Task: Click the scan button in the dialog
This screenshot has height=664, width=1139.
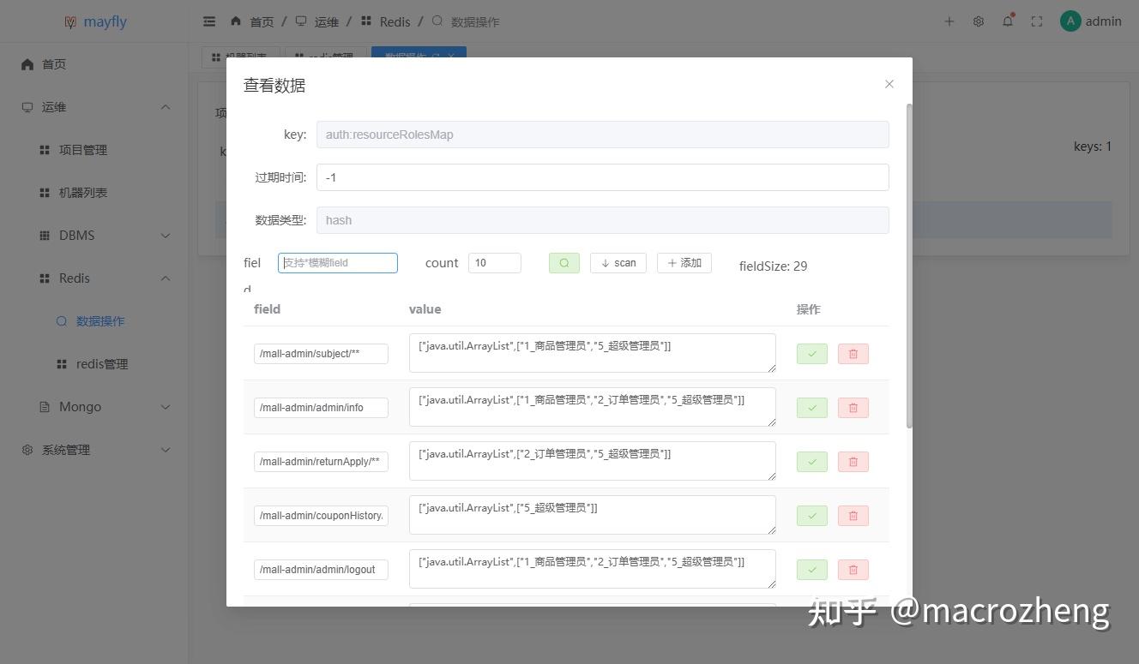Action: (618, 262)
